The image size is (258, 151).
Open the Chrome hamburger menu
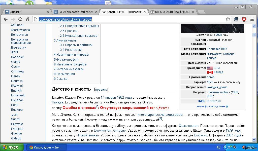pos(252,19)
